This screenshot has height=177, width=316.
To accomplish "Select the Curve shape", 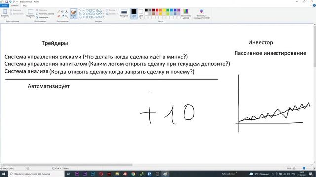I will tap(84, 10).
